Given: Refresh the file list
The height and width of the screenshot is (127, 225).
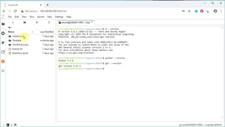Looking at the screenshot, I should [49, 23].
